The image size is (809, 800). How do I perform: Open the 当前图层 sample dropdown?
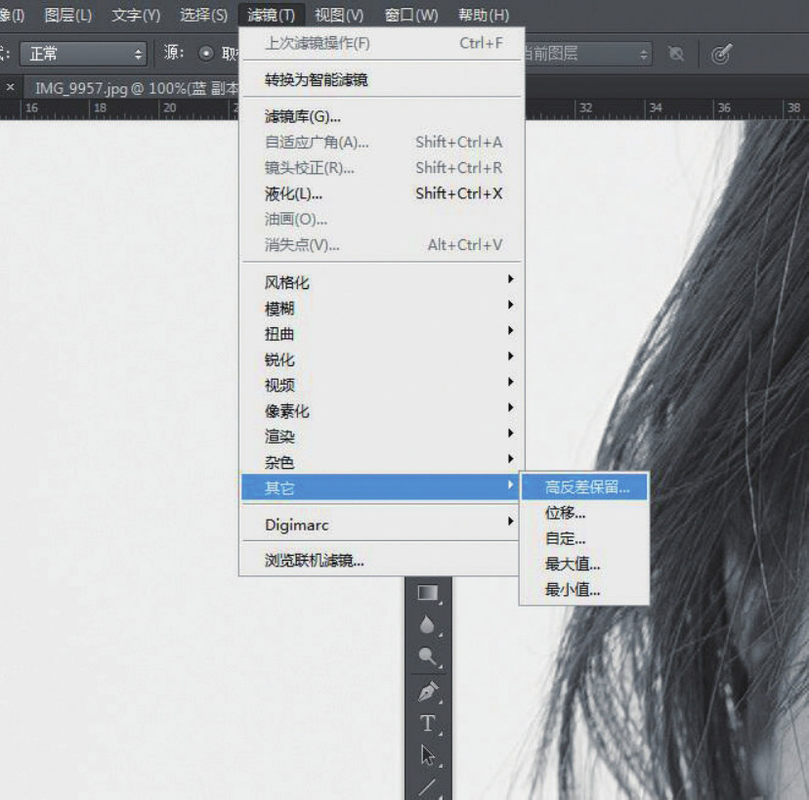click(586, 54)
